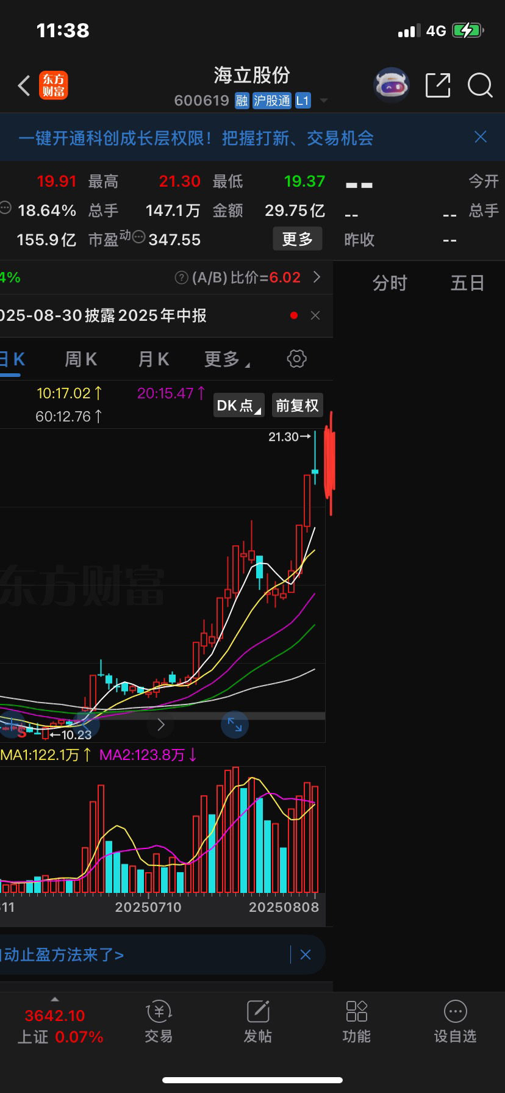The width and height of the screenshot is (505, 1093).
Task: Expand the (A/B)比价 chevron
Action: click(317, 277)
